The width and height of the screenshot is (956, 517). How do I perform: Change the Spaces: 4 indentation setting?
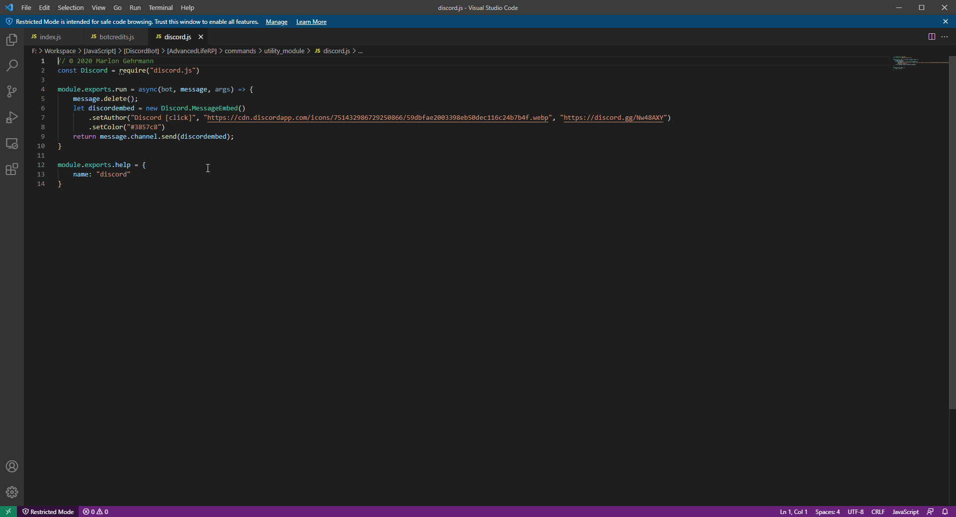(x=827, y=512)
